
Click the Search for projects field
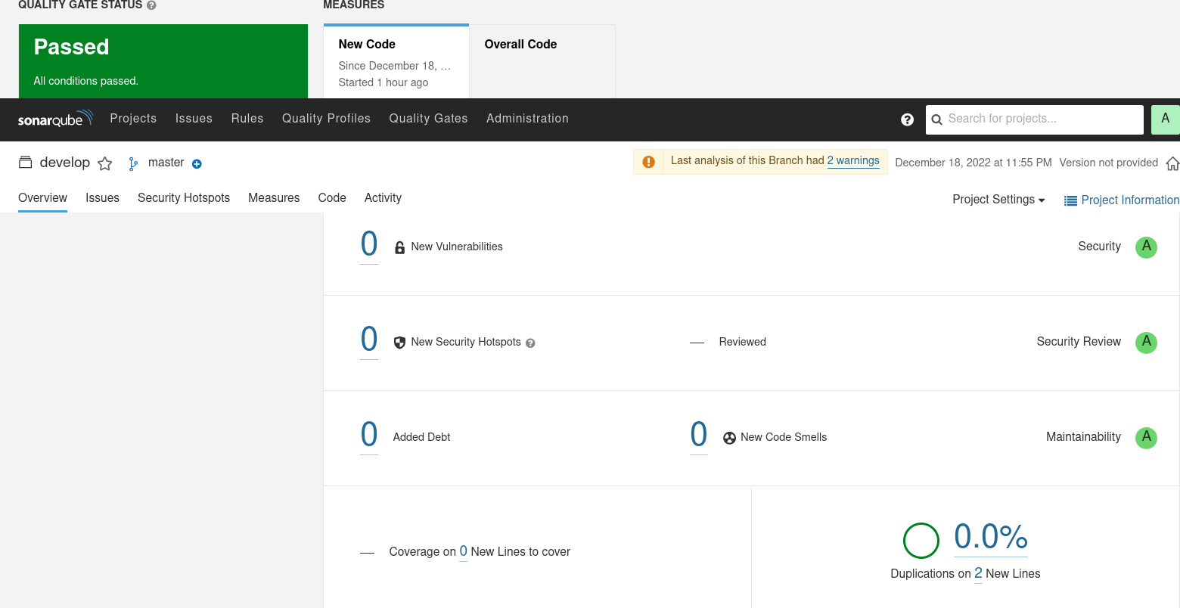click(1035, 119)
